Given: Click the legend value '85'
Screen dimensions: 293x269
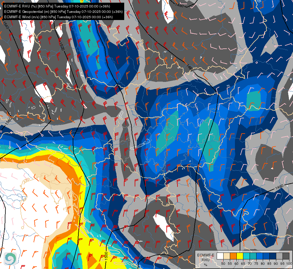Looking at the screenshot, I should point(269,264).
